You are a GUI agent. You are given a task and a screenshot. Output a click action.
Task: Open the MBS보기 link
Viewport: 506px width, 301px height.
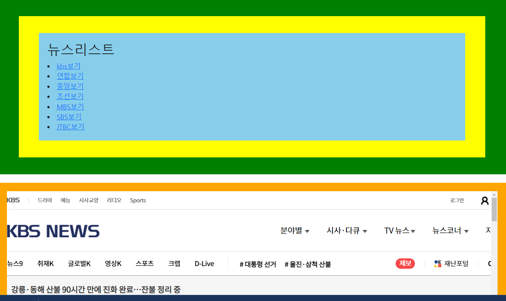[x=70, y=107]
